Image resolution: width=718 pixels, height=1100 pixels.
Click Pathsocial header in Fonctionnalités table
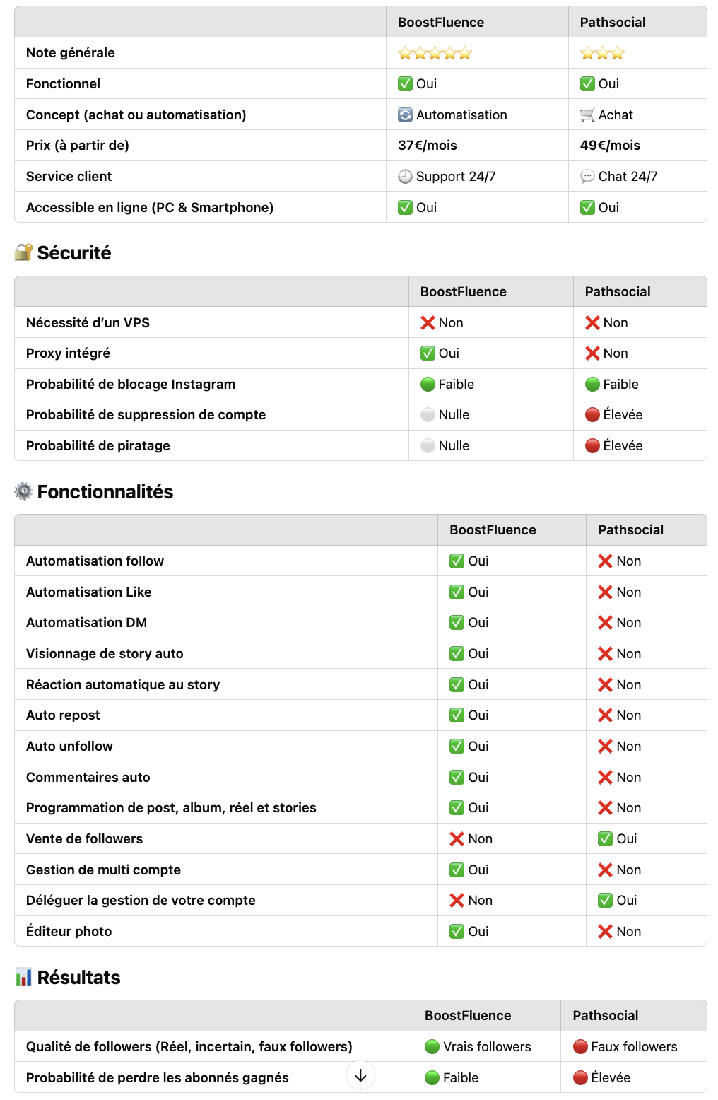tap(631, 529)
